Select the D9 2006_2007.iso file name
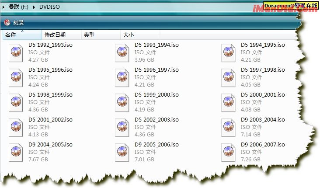The width and height of the screenshot is (320, 188). [x=263, y=144]
